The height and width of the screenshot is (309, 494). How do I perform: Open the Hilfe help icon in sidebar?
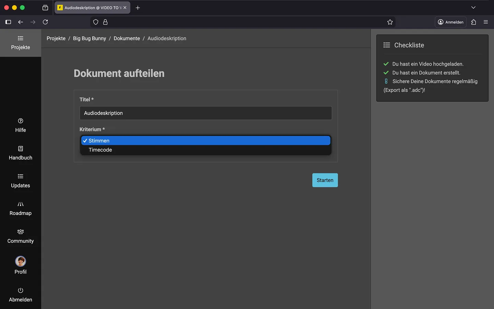pyautogui.click(x=21, y=121)
